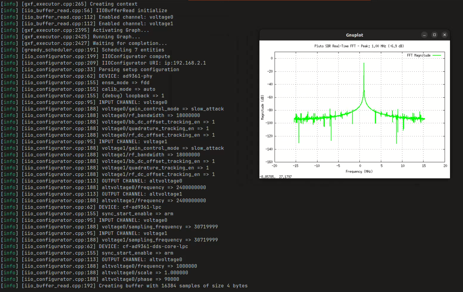The width and height of the screenshot is (463, 292).
Task: Click line 'Parsing setup configuration'
Action: click(x=90, y=69)
